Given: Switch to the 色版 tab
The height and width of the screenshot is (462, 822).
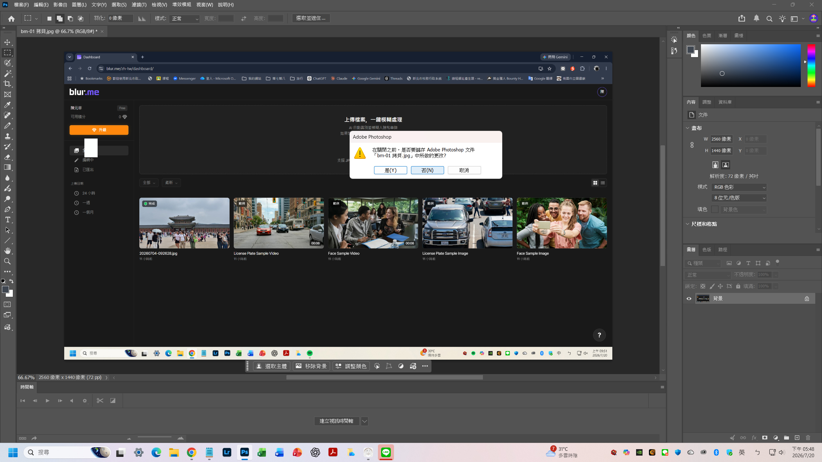Looking at the screenshot, I should (707, 250).
